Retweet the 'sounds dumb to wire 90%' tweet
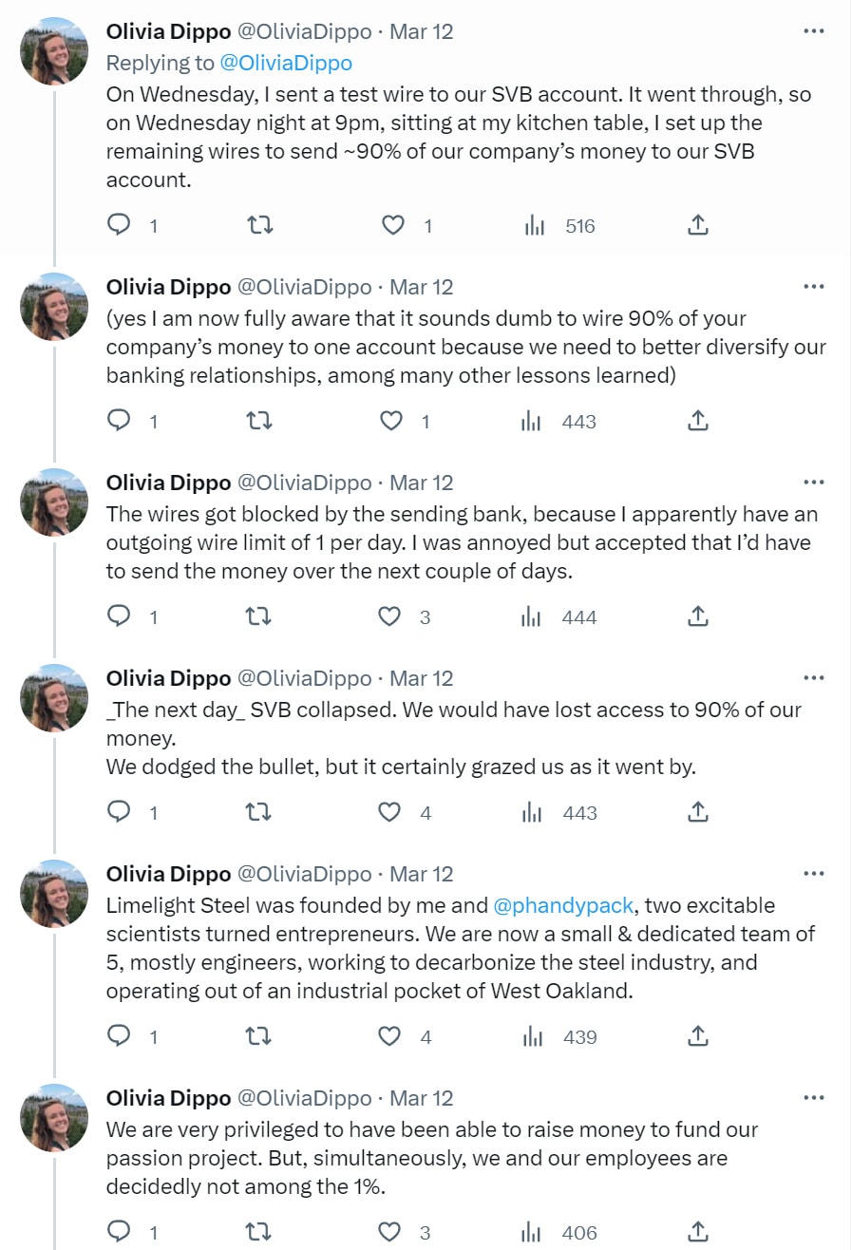Image resolution: width=852 pixels, height=1250 pixels. pos(259,421)
